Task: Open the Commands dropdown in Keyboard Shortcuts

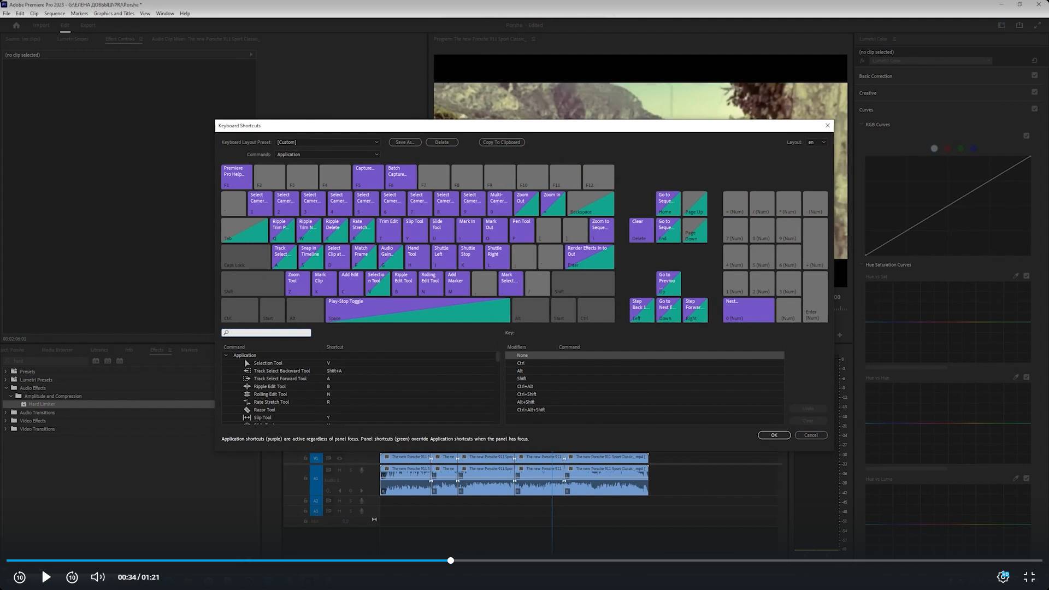Action: pyautogui.click(x=327, y=154)
